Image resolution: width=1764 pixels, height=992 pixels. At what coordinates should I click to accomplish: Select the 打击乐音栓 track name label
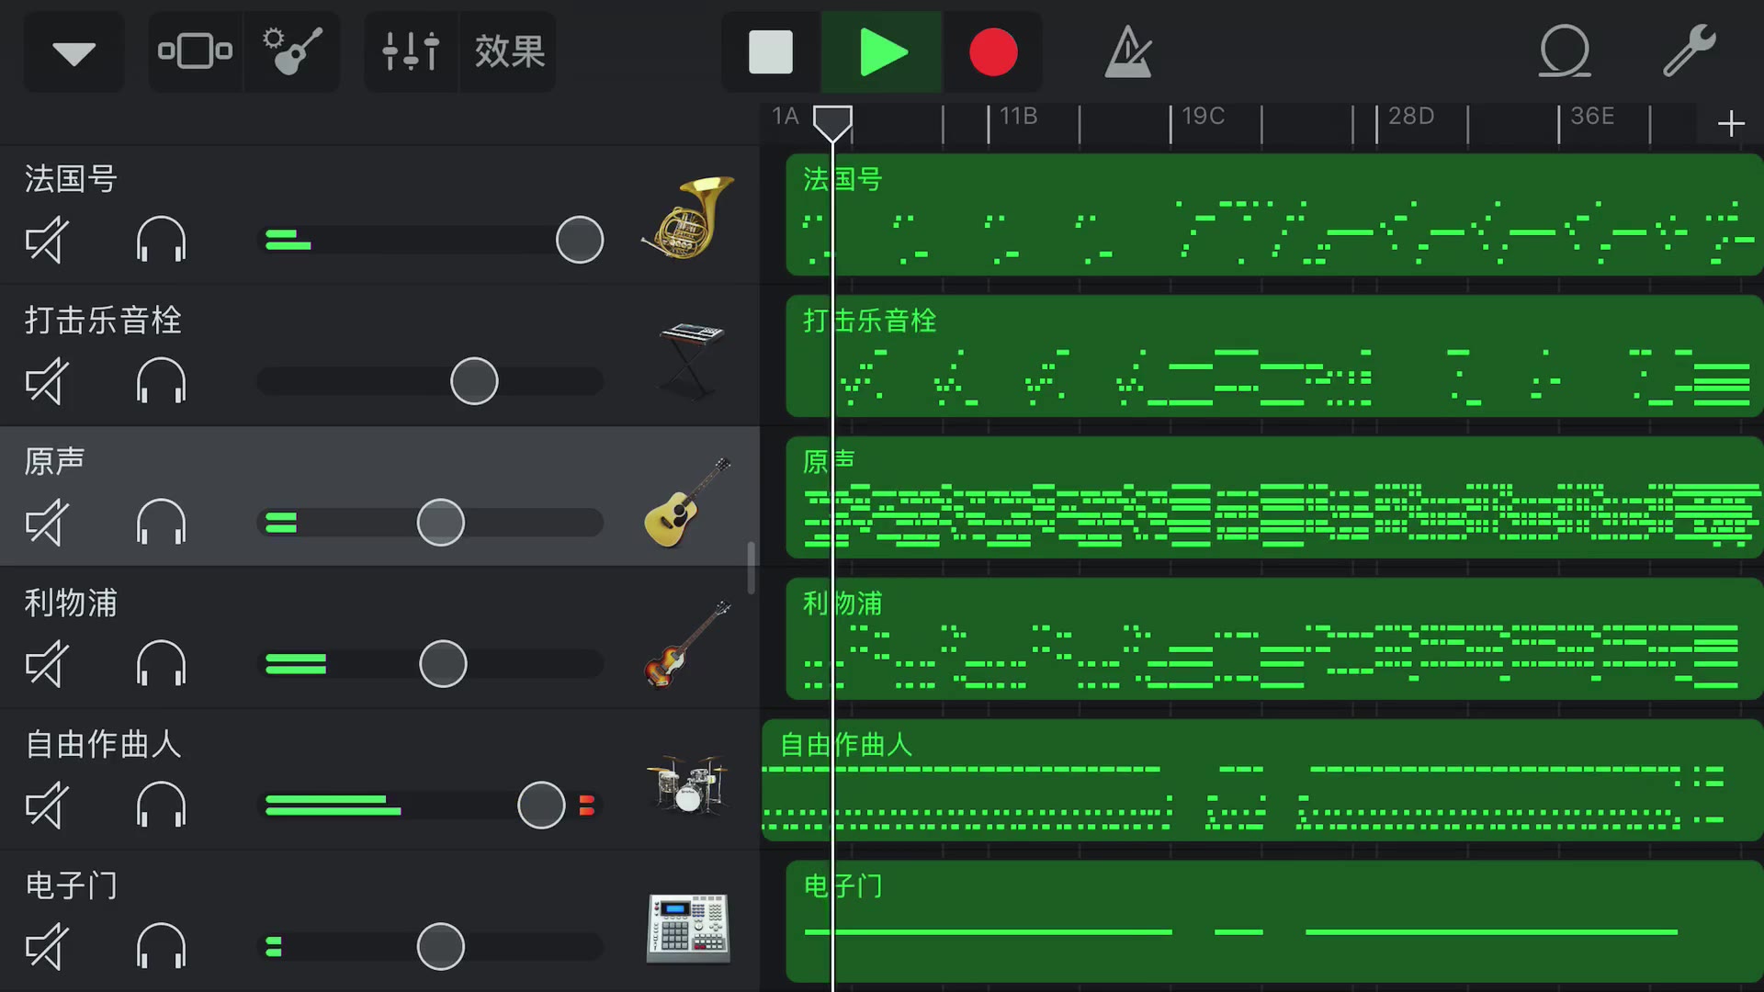(103, 320)
